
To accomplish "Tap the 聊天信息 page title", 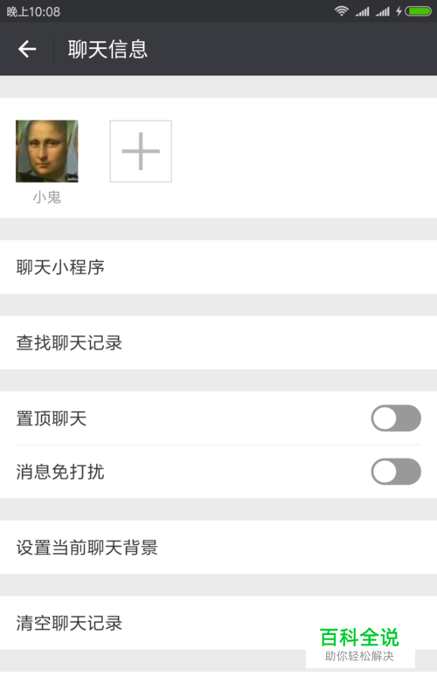I will (108, 49).
